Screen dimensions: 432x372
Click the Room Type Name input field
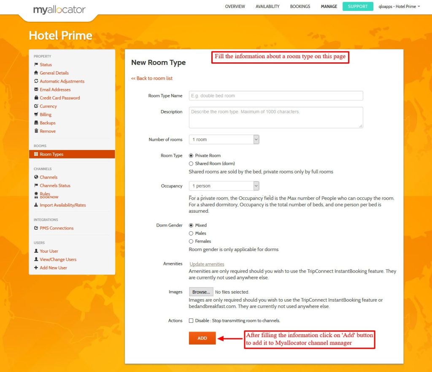pos(276,96)
